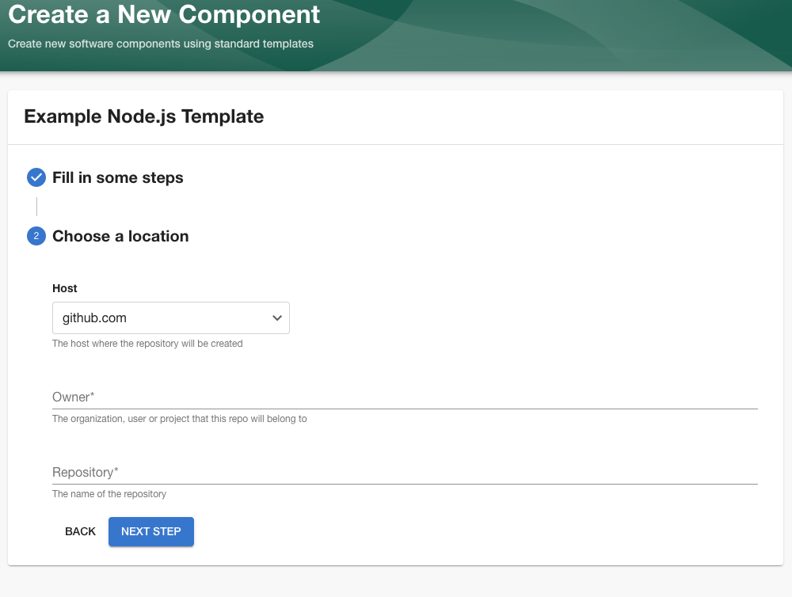Click the step 2 number circle icon
This screenshot has width=792, height=597.
point(36,236)
